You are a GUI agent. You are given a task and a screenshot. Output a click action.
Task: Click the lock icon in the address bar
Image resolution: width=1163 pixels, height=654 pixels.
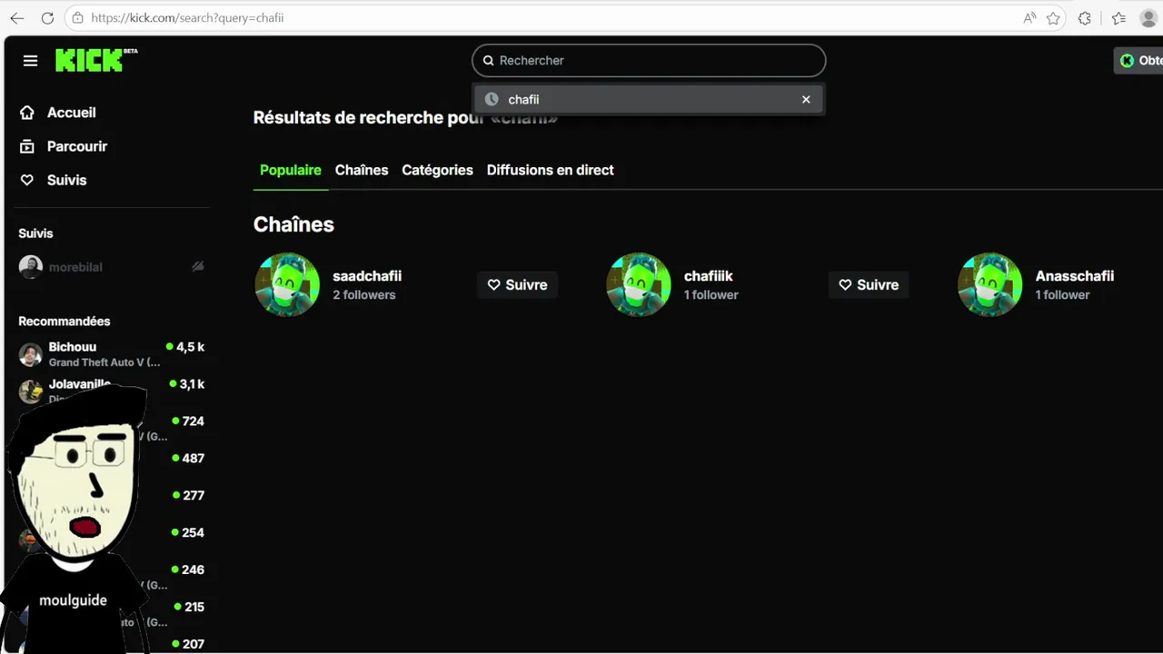tap(78, 18)
